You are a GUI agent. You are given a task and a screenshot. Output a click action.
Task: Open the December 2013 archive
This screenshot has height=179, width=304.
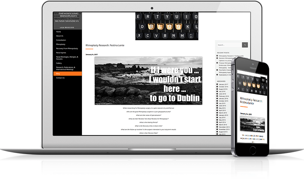point(224,127)
